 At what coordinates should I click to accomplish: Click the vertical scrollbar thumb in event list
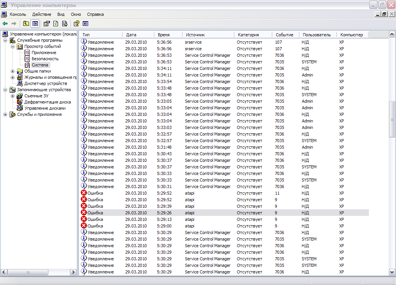click(392, 120)
